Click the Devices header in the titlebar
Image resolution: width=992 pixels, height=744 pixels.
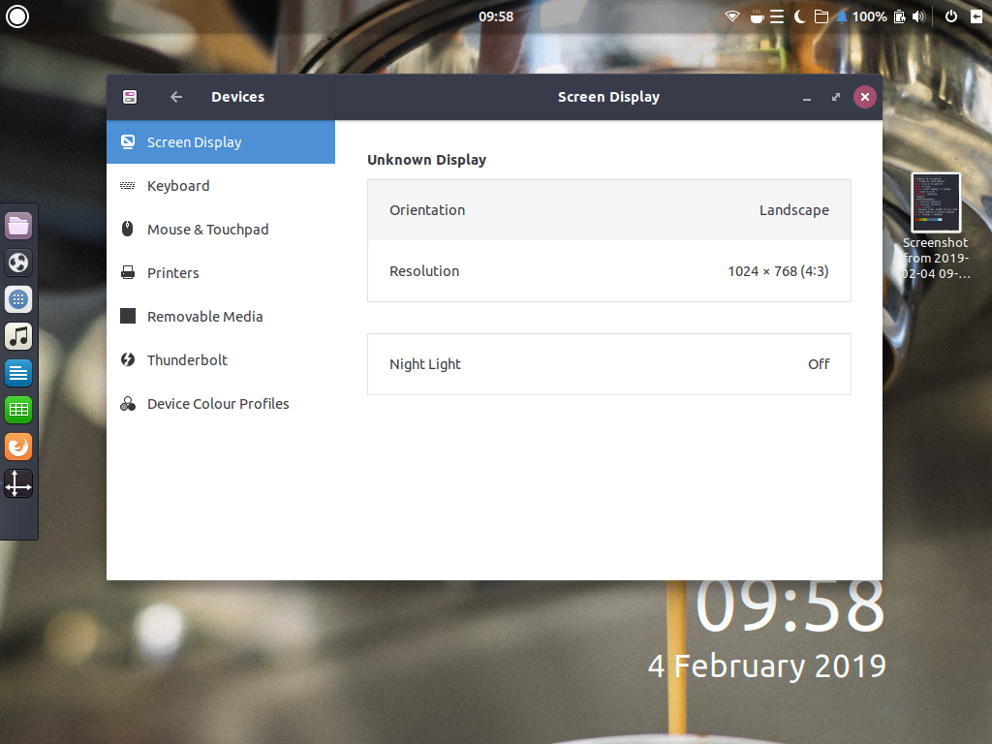pos(237,96)
